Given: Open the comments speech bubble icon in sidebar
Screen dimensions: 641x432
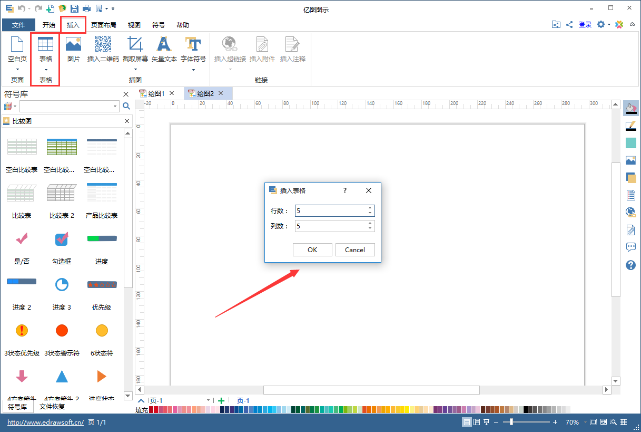Looking at the screenshot, I should 631,247.
